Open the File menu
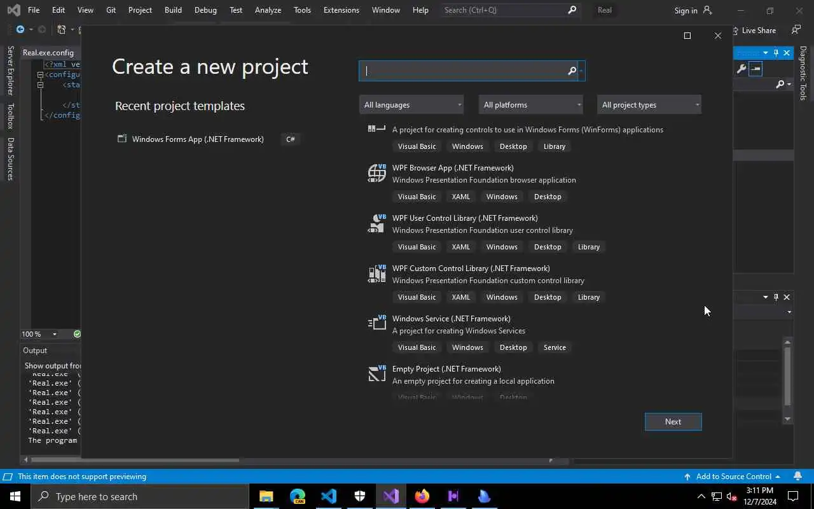This screenshot has height=509, width=814. (x=34, y=10)
